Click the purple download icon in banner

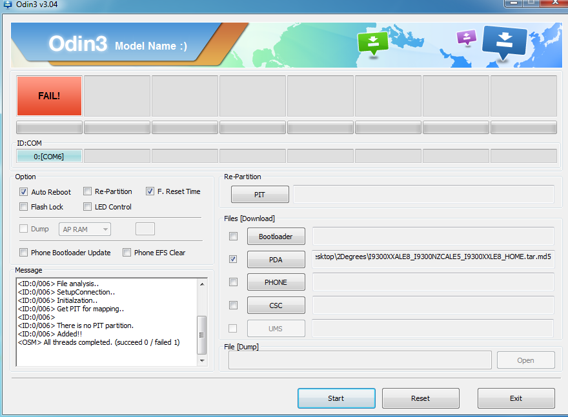467,37
